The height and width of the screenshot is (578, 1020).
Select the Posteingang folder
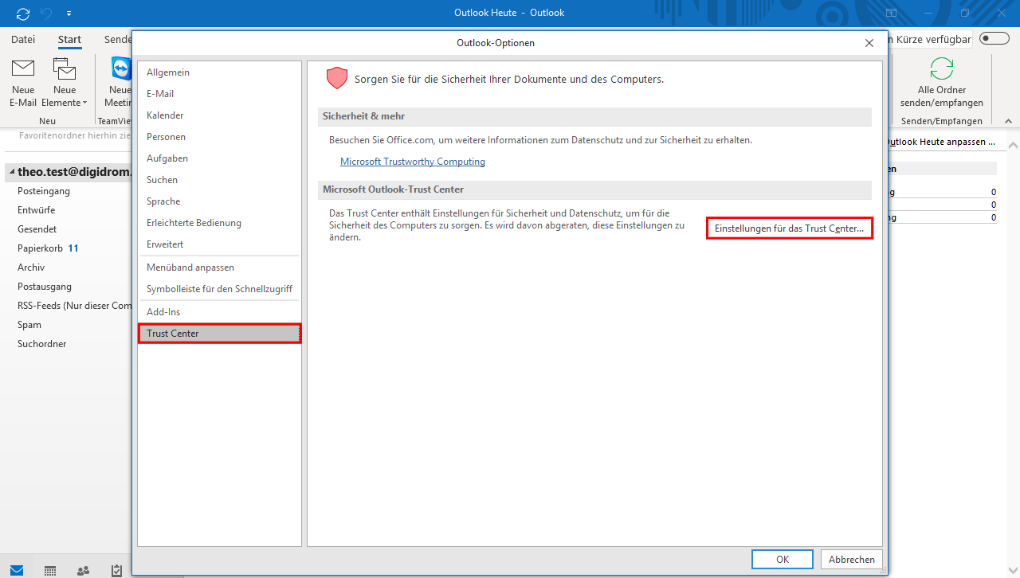[x=44, y=191]
